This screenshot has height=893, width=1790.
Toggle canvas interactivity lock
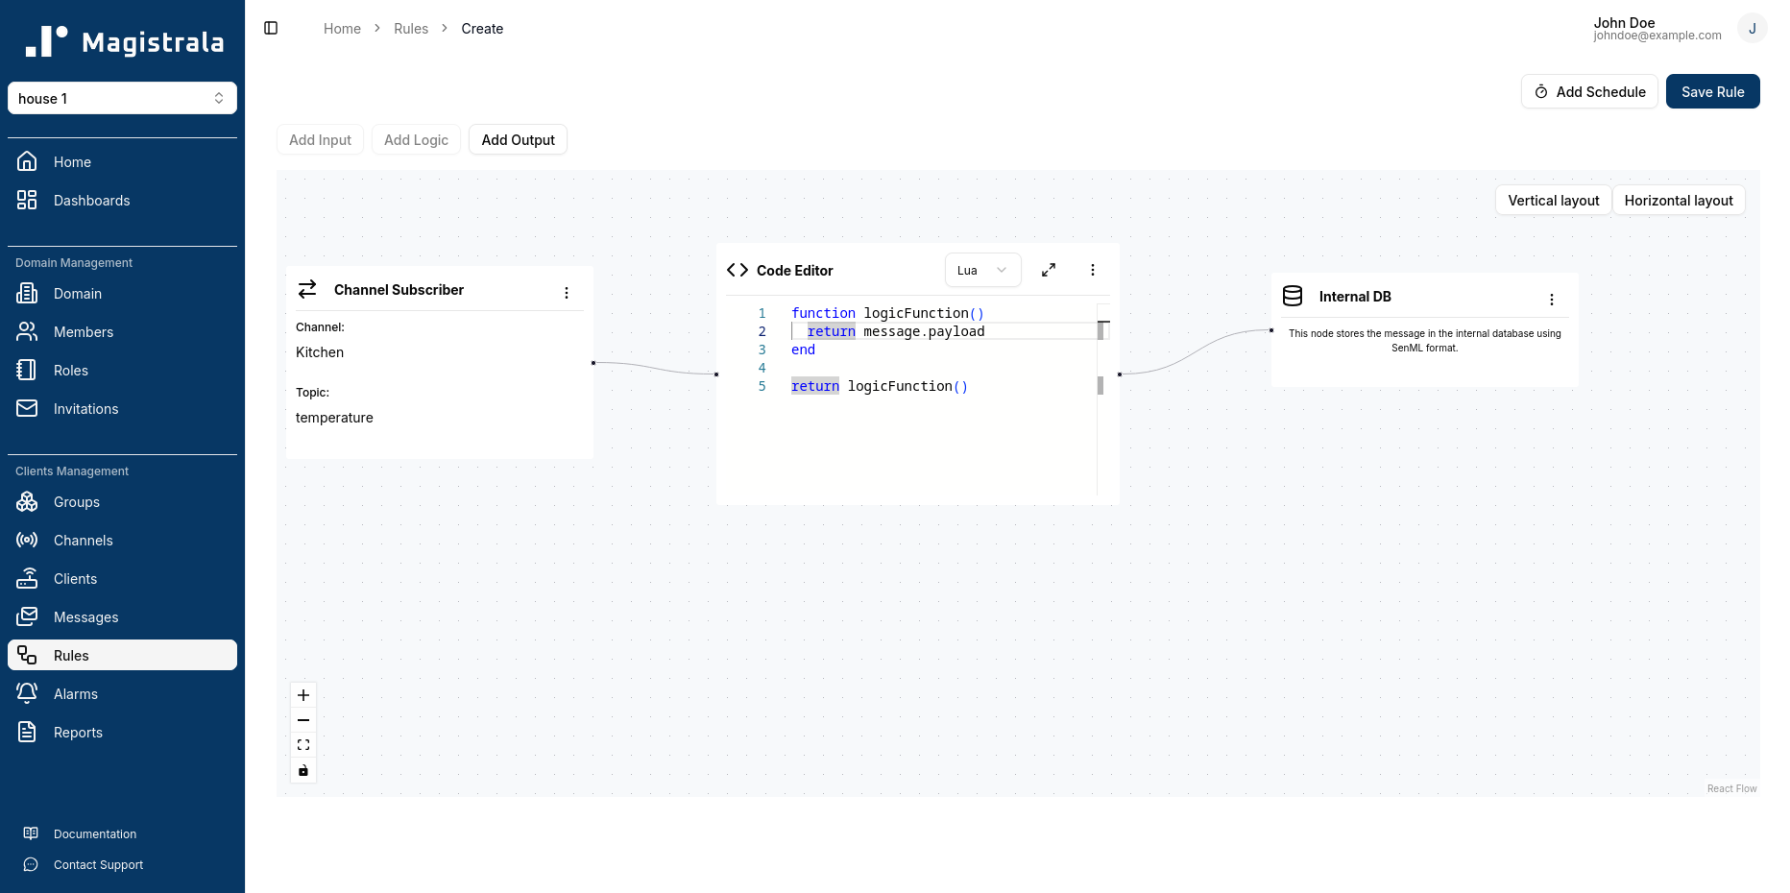(303, 770)
